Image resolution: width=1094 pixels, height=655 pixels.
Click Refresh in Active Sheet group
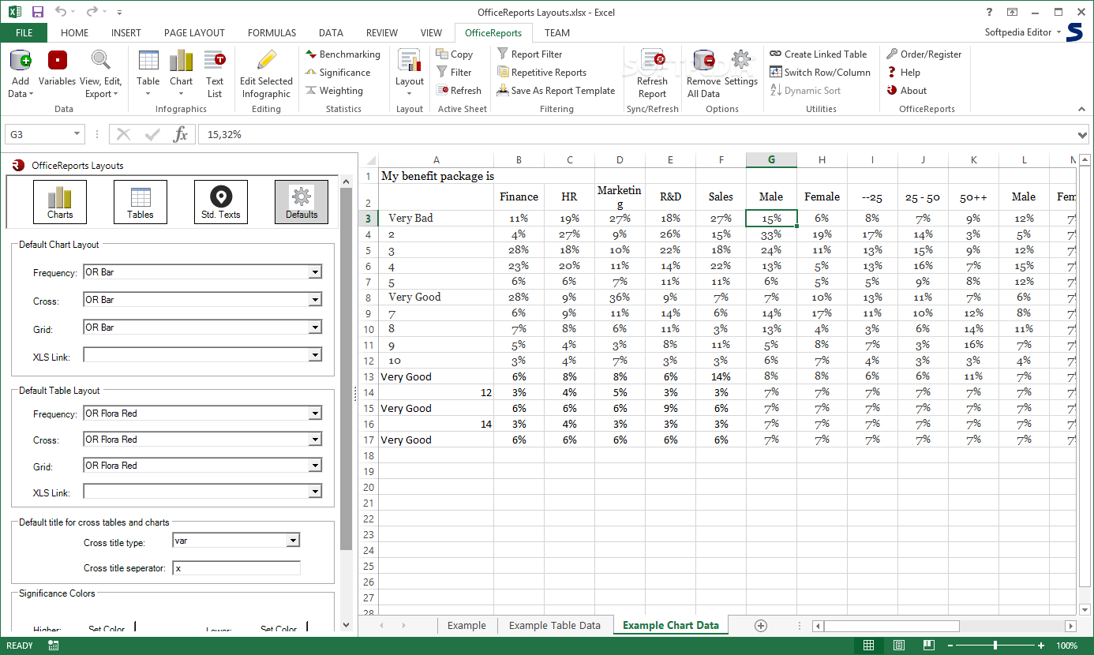coord(459,91)
